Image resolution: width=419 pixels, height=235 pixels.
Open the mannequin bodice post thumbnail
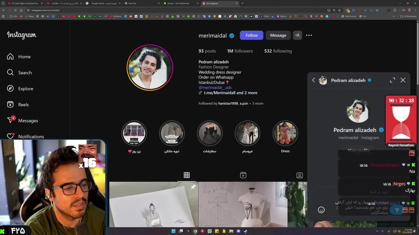pos(243,205)
